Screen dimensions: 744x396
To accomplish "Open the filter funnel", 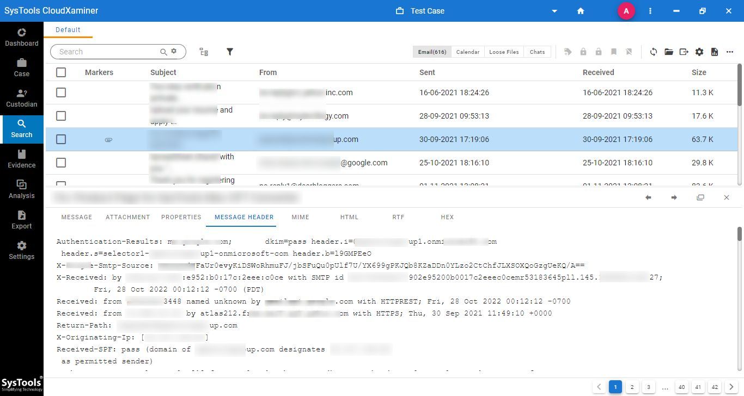I will [x=230, y=52].
